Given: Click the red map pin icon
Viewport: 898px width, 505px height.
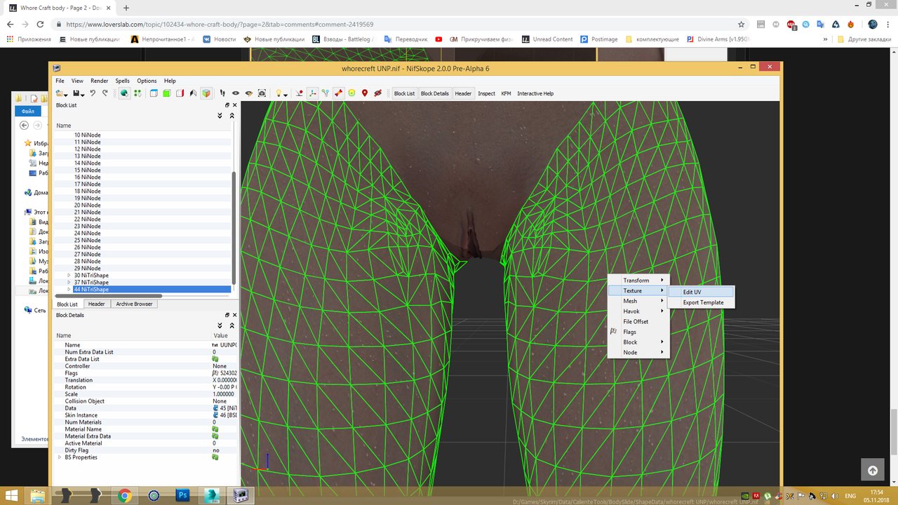Looking at the screenshot, I should pos(365,93).
